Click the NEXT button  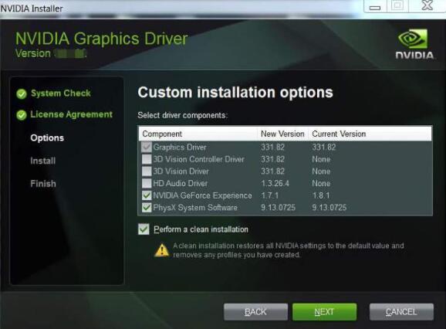324,312
